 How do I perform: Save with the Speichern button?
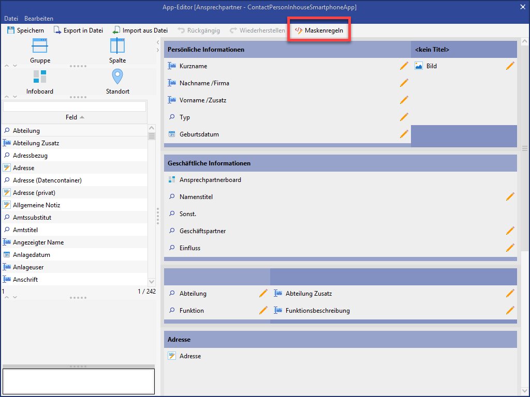tap(25, 30)
